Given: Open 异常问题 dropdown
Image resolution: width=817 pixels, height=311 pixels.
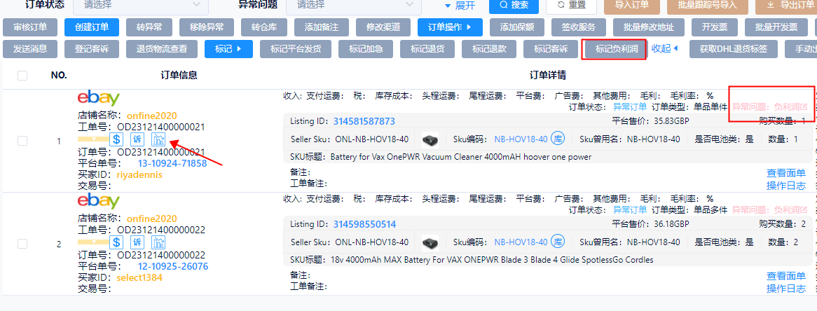Looking at the screenshot, I should (x=353, y=5).
